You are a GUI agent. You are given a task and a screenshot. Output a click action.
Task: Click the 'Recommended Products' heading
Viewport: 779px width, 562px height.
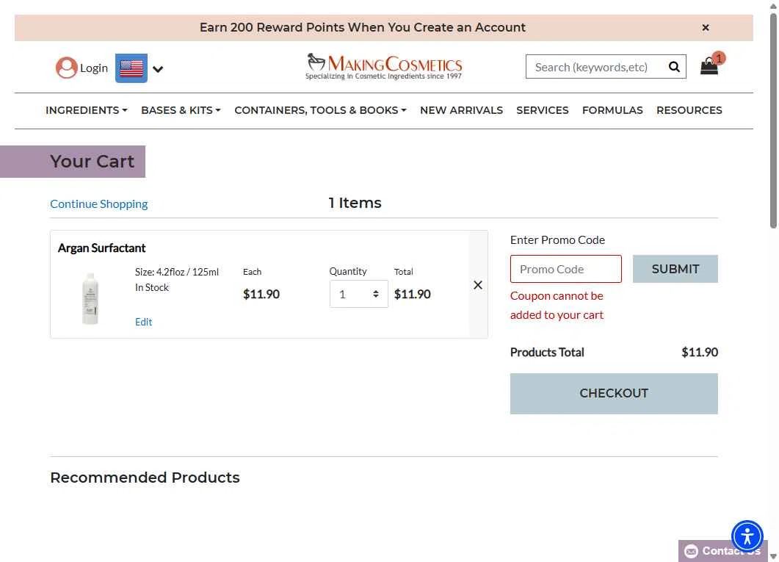pyautogui.click(x=145, y=478)
